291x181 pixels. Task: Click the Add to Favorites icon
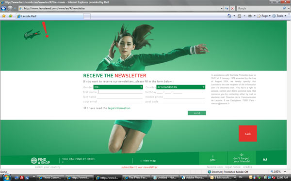point(10,16)
